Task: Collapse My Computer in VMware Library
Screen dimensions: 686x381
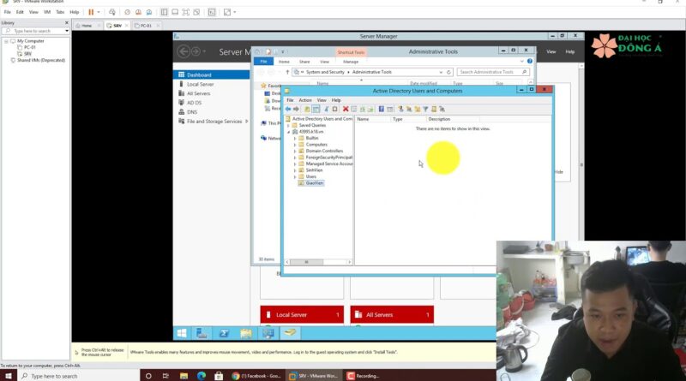Action: [6, 41]
